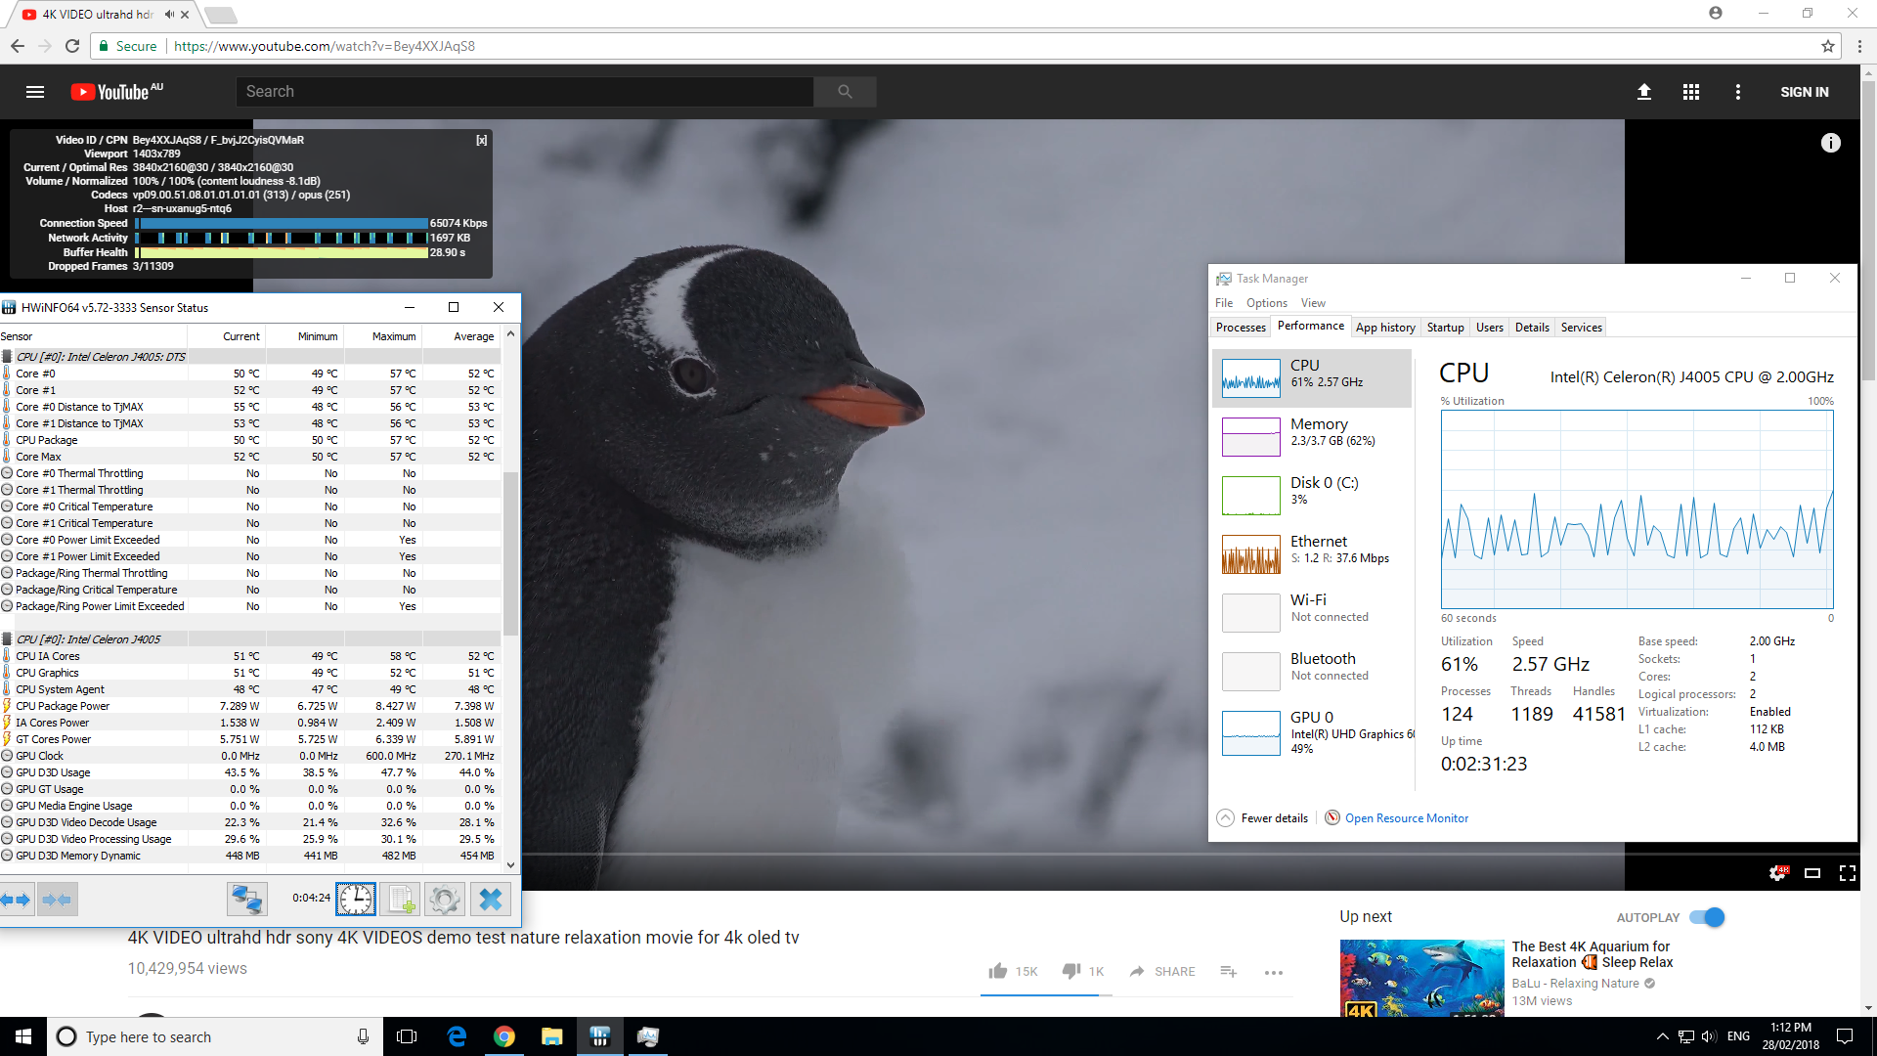Open Chrome's three-dot menu

pos(1859,46)
